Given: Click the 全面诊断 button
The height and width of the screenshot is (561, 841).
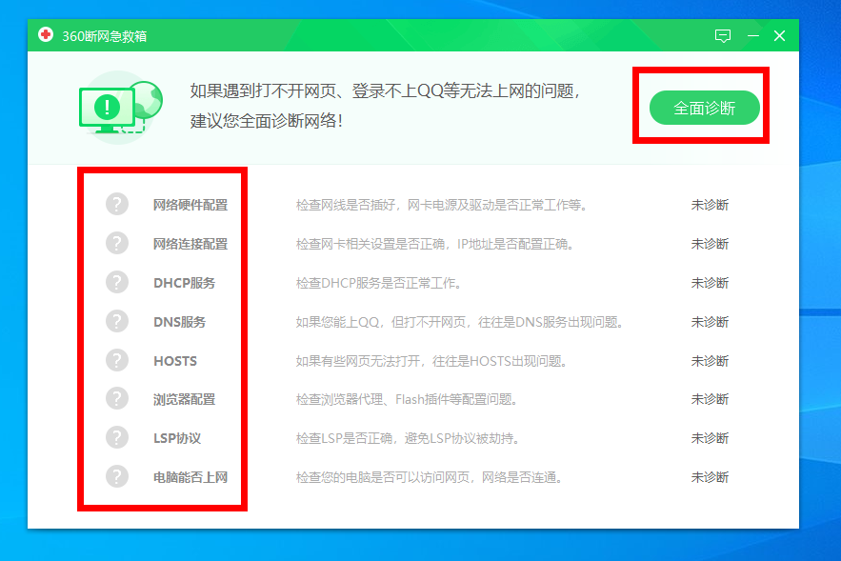Looking at the screenshot, I should [x=705, y=109].
